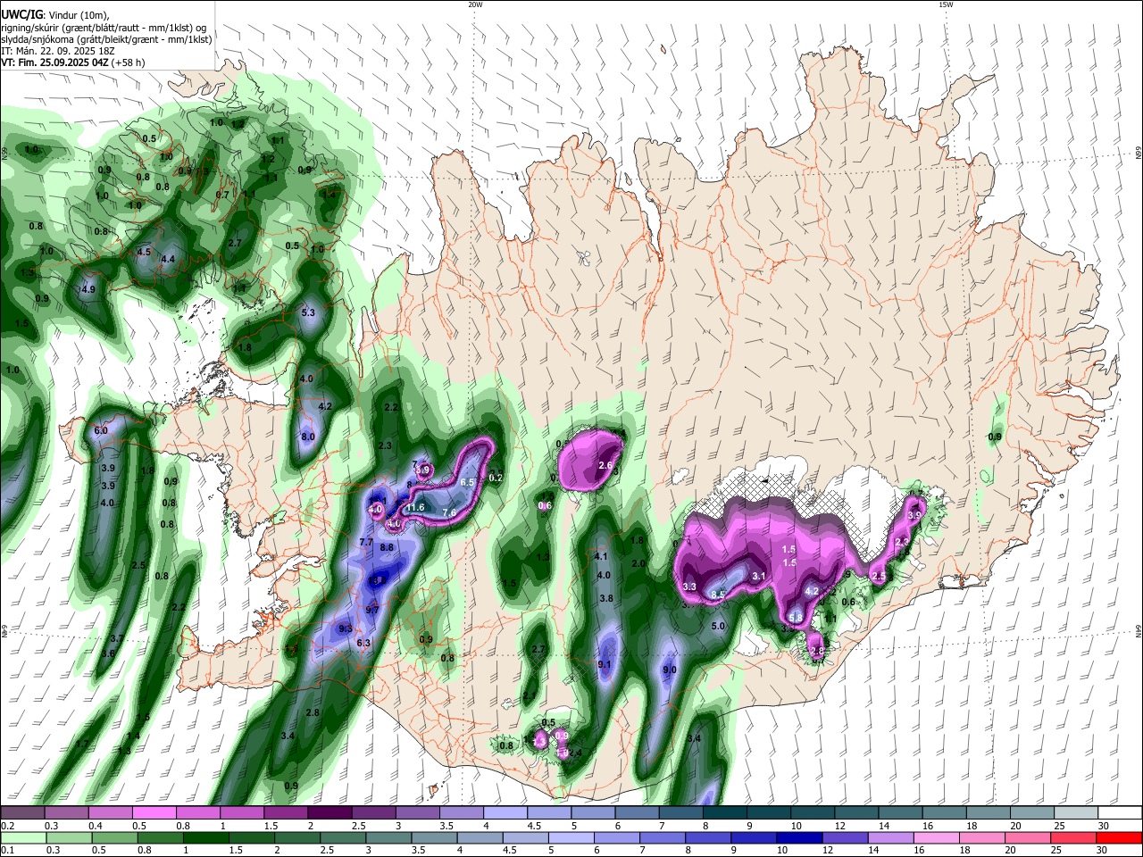This screenshot has width=1143, height=857.
Task: Click the darkest green 1 swatch in lower legend row
Action: 205,837
